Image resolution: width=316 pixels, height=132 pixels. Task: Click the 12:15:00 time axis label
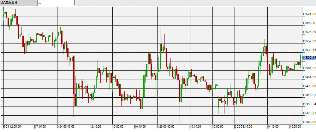pyautogui.click(x=96, y=127)
